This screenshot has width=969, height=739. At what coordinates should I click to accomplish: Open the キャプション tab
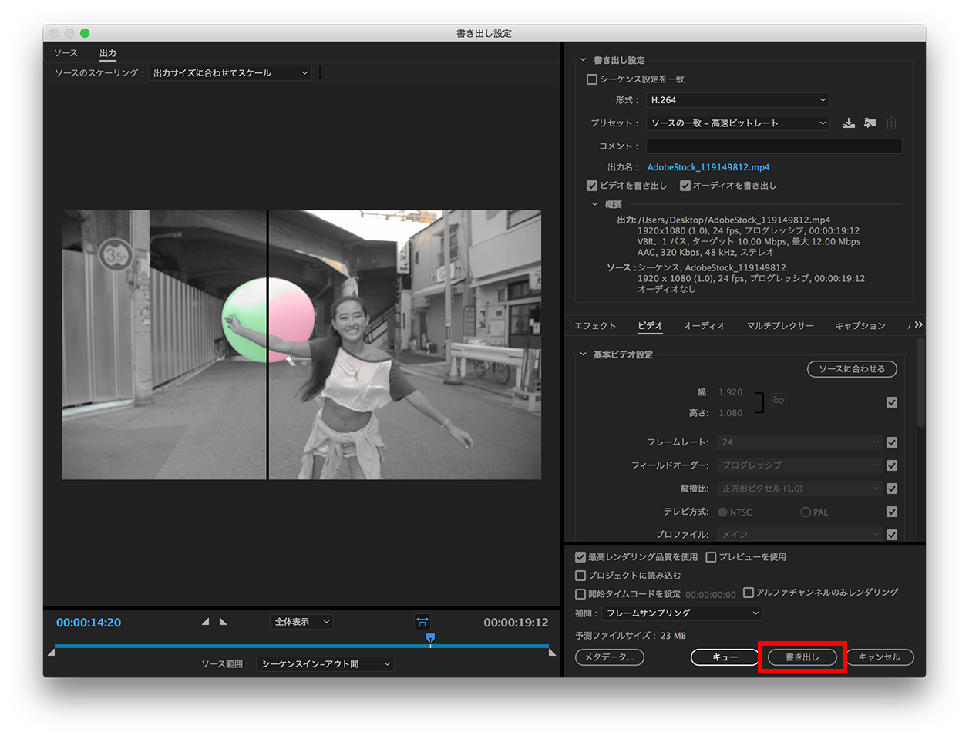[x=860, y=326]
